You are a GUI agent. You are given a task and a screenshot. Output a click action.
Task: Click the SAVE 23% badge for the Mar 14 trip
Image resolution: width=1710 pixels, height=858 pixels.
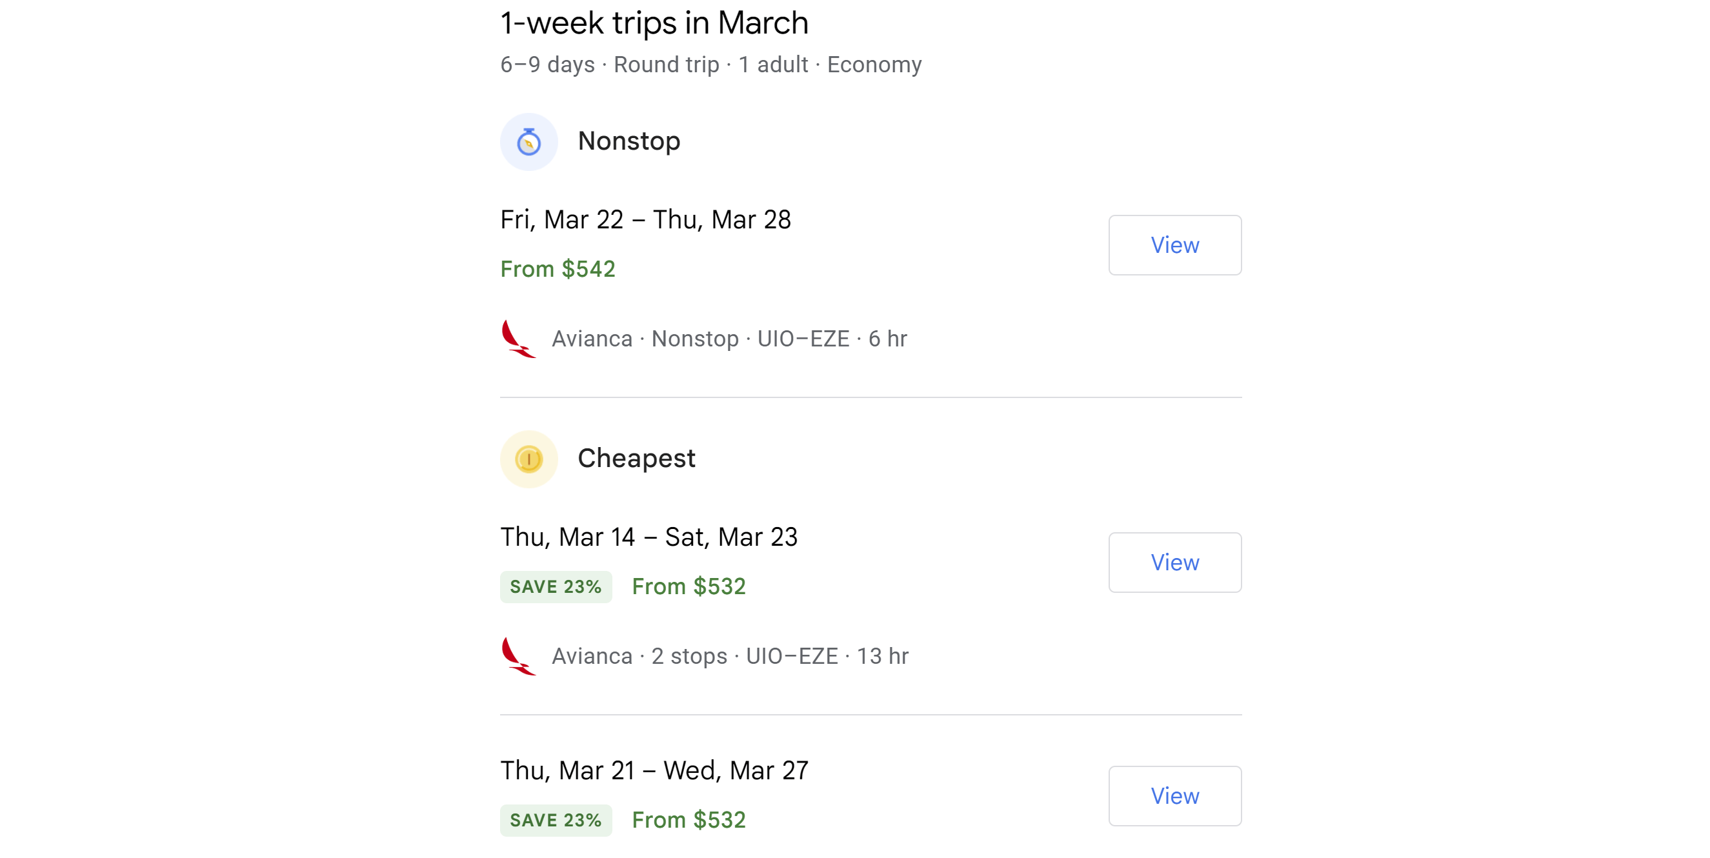coord(556,586)
